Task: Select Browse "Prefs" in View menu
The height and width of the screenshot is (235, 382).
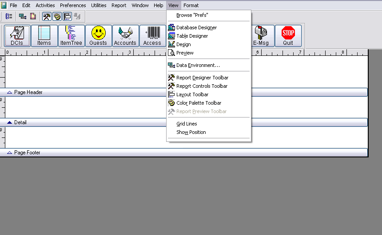Action: [x=208, y=15]
